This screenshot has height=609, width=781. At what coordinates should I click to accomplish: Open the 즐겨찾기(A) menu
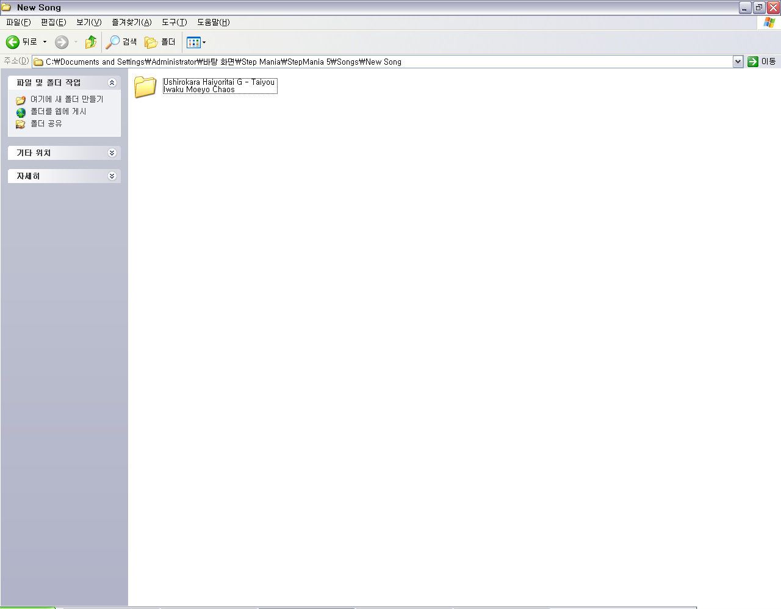(132, 22)
